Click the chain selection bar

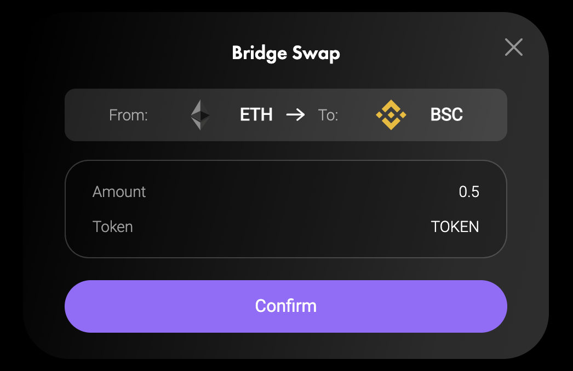pyautogui.click(x=286, y=115)
